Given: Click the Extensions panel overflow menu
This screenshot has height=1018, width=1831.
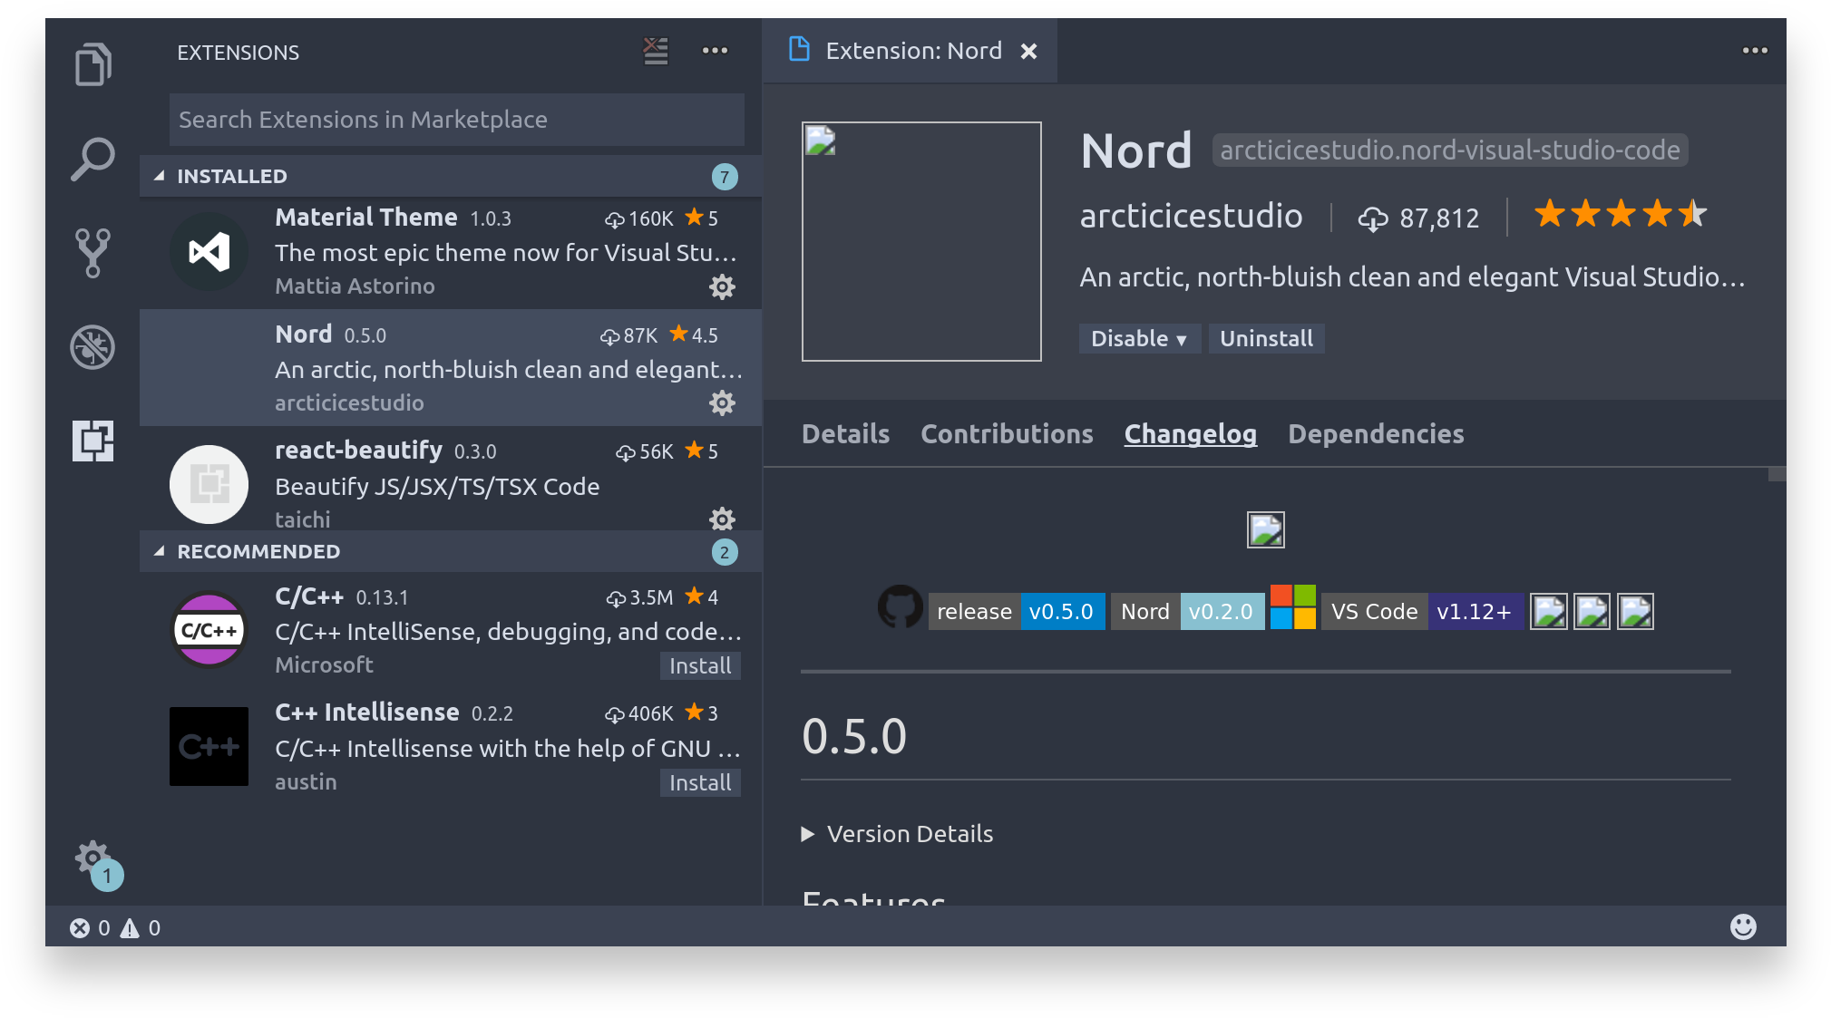Looking at the screenshot, I should pyautogui.click(x=715, y=50).
